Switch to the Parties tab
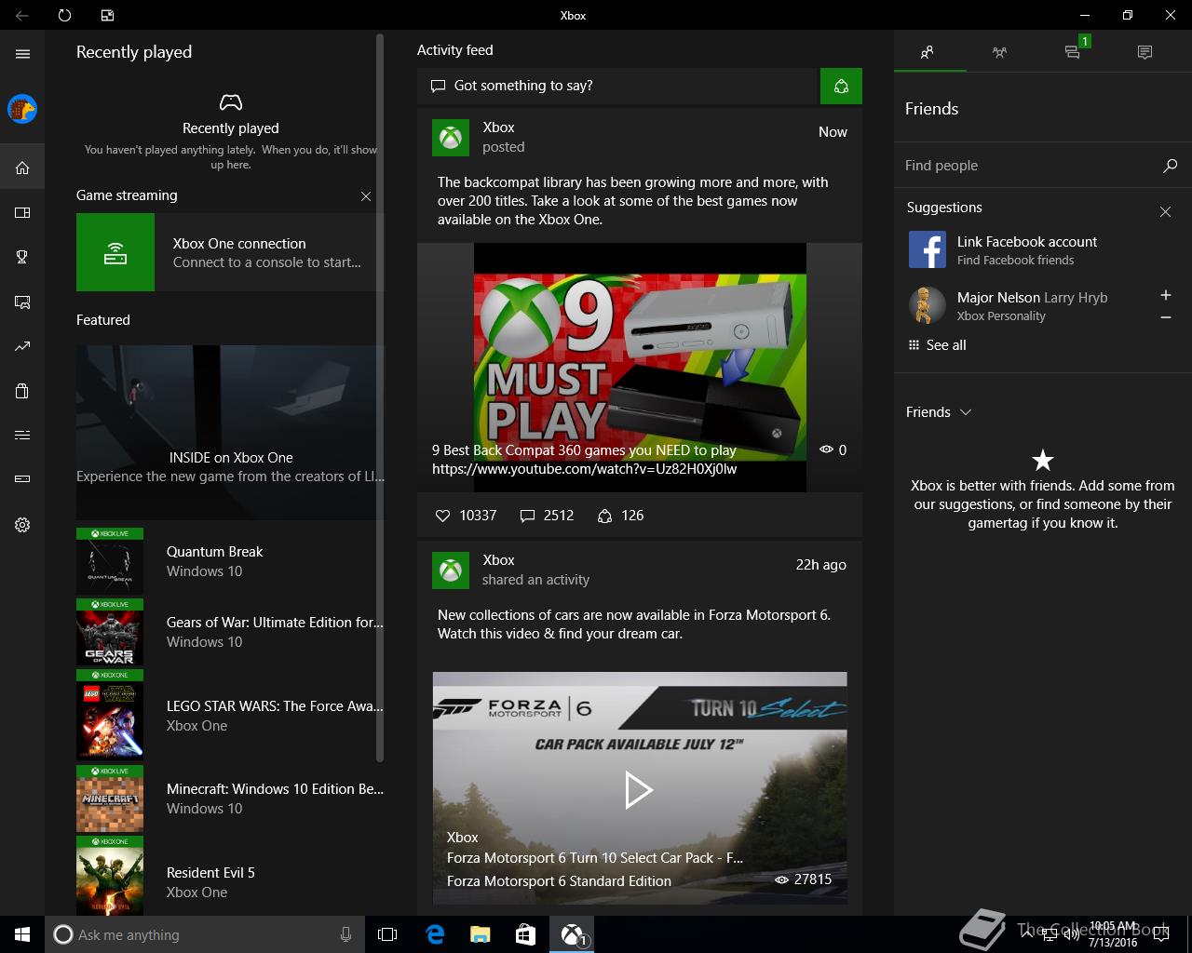This screenshot has width=1192, height=953. coord(999,53)
